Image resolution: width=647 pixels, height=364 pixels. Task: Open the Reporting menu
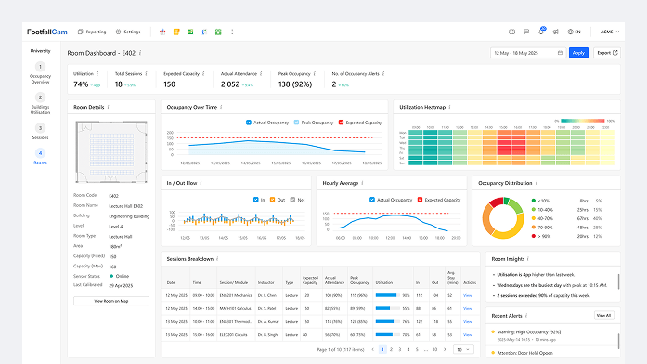click(92, 32)
